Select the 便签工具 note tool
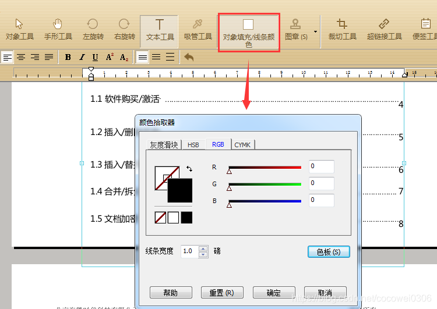 [425, 30]
